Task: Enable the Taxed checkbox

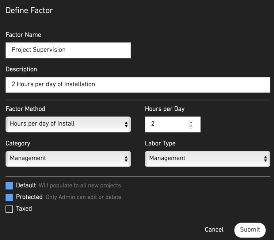Action: 9,209
